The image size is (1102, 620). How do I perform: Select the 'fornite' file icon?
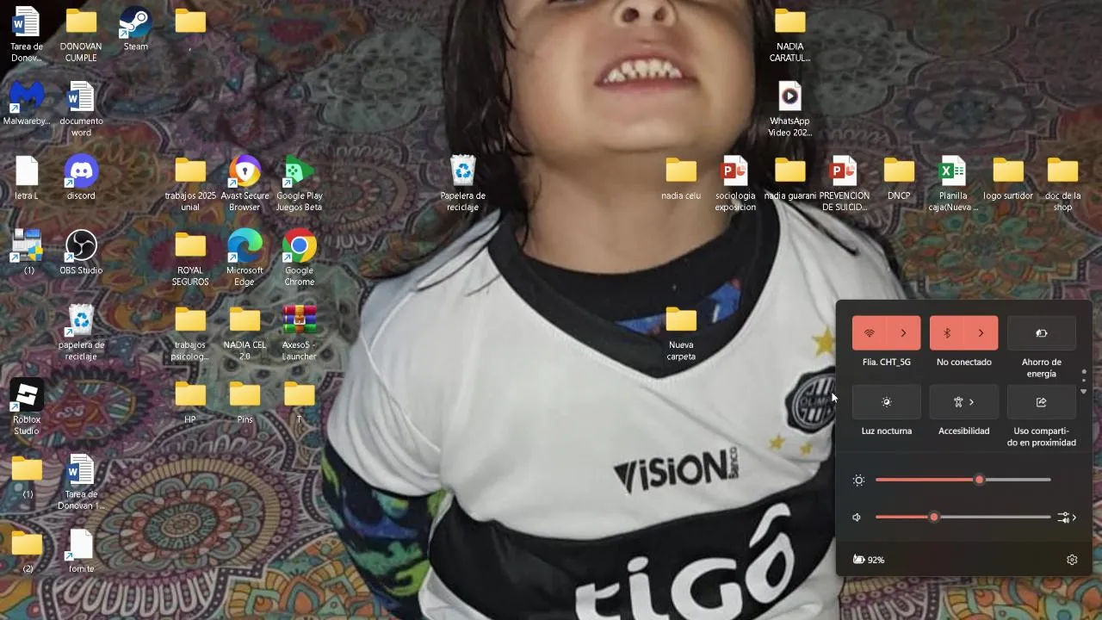point(81,551)
